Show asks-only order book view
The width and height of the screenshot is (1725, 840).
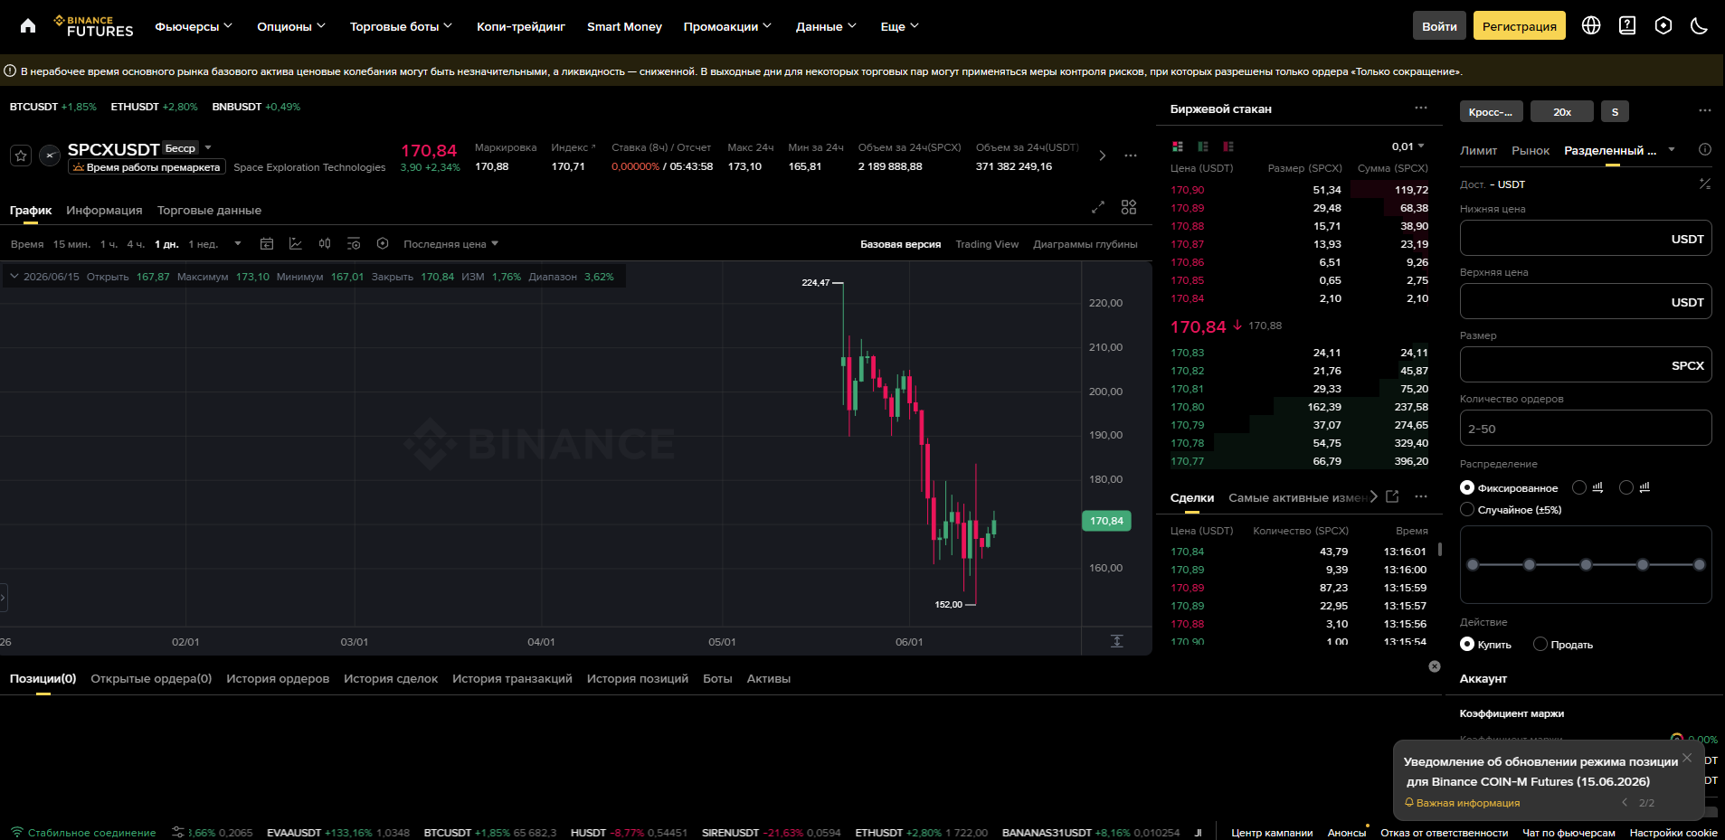click(1228, 146)
